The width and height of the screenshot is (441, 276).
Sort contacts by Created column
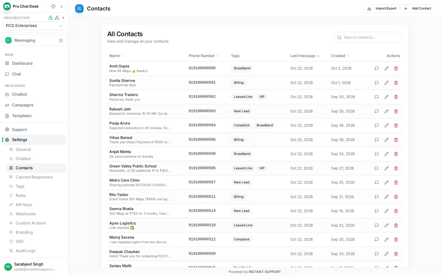[340, 56]
